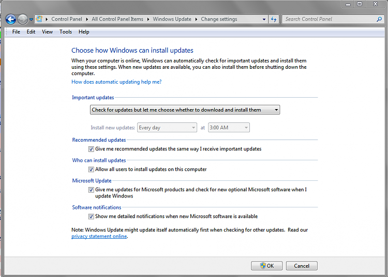Screen dimensions: 388x277
Task: Uncheck Give me recommended updates checkbox
Action: [x=91, y=149]
